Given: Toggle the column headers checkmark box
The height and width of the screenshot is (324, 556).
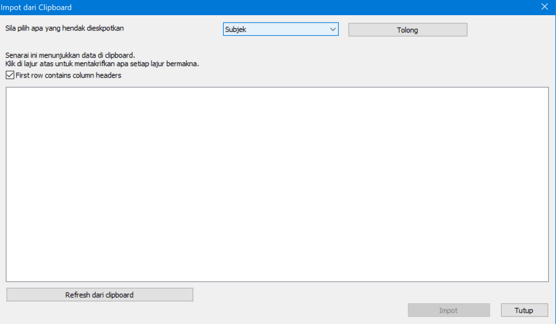Looking at the screenshot, I should pos(10,75).
